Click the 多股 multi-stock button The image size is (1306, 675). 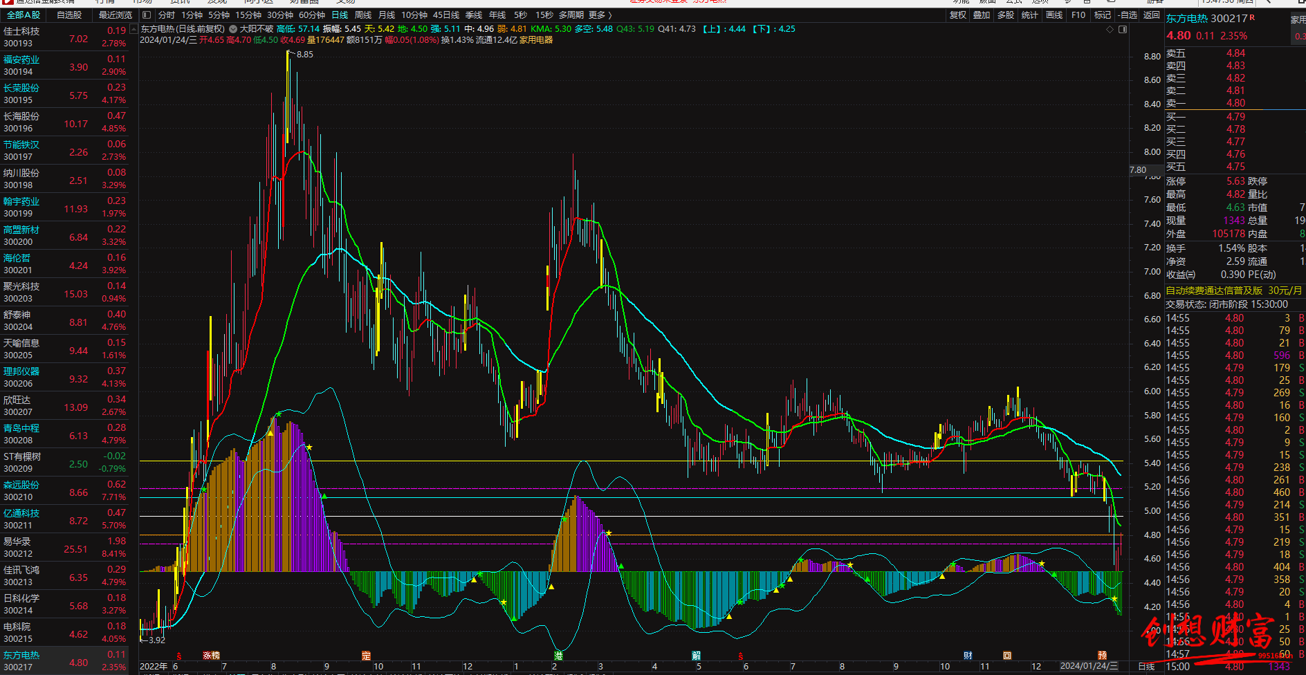[1006, 15]
